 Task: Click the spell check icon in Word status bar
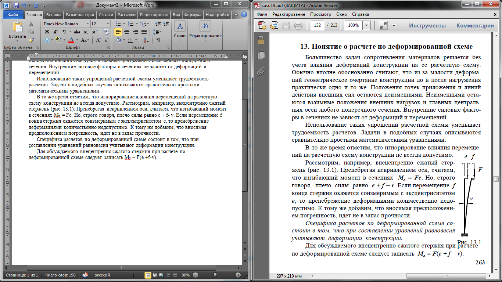[85, 275]
